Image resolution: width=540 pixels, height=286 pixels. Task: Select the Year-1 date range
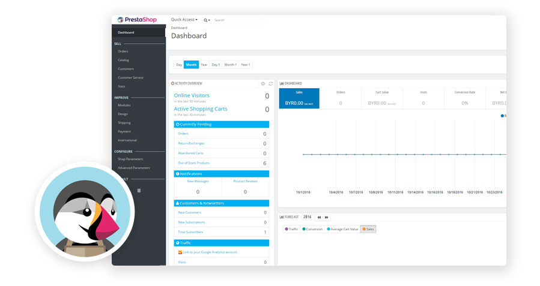point(246,65)
